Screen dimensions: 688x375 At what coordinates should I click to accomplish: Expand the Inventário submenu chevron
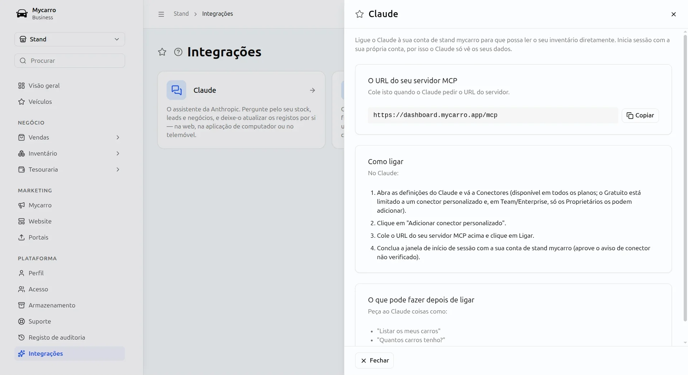point(118,154)
